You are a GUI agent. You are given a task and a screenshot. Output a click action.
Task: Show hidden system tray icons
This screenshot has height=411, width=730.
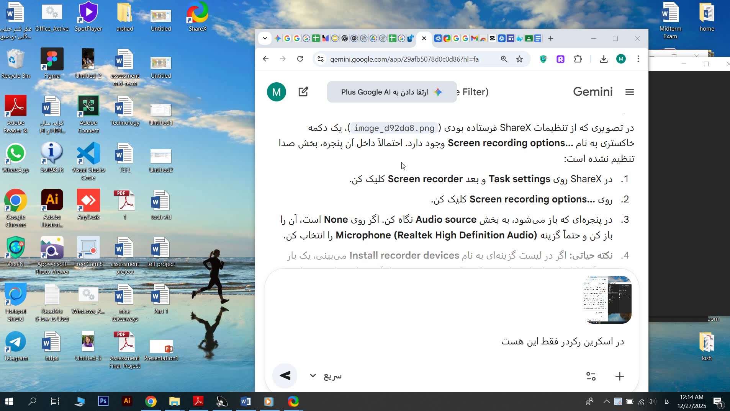[606, 401]
